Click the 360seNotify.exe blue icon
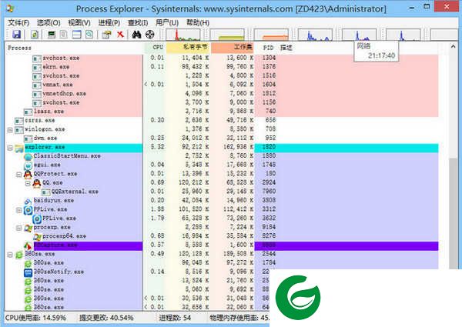462x327 pixels. point(28,272)
